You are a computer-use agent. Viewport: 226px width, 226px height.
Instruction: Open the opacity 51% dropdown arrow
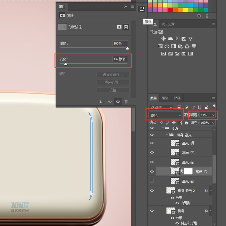pyautogui.click(x=214, y=115)
